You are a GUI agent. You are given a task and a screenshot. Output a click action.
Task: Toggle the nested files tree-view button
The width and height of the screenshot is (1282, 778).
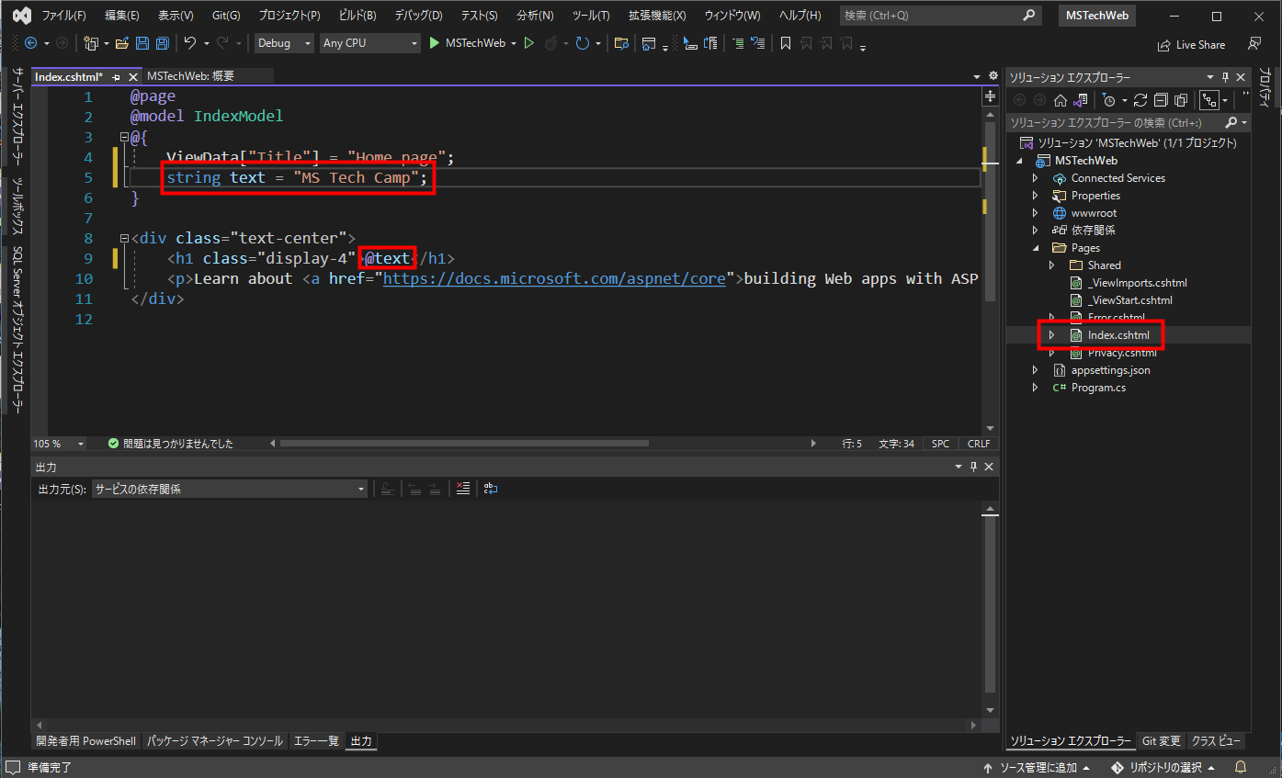pyautogui.click(x=1210, y=100)
